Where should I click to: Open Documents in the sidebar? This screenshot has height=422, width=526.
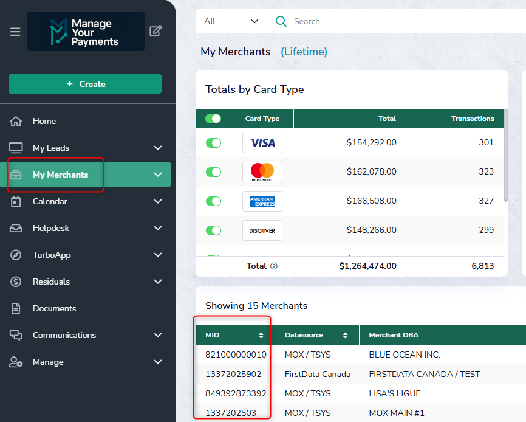(54, 308)
